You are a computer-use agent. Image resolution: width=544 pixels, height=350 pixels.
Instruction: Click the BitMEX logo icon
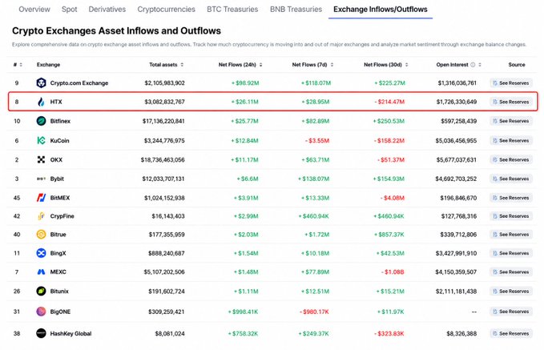41,198
